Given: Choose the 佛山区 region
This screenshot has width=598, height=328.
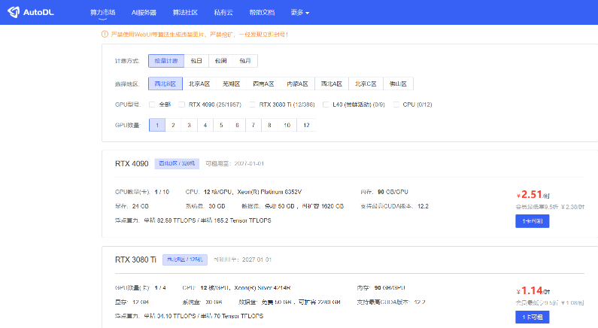Looking at the screenshot, I should tap(398, 84).
